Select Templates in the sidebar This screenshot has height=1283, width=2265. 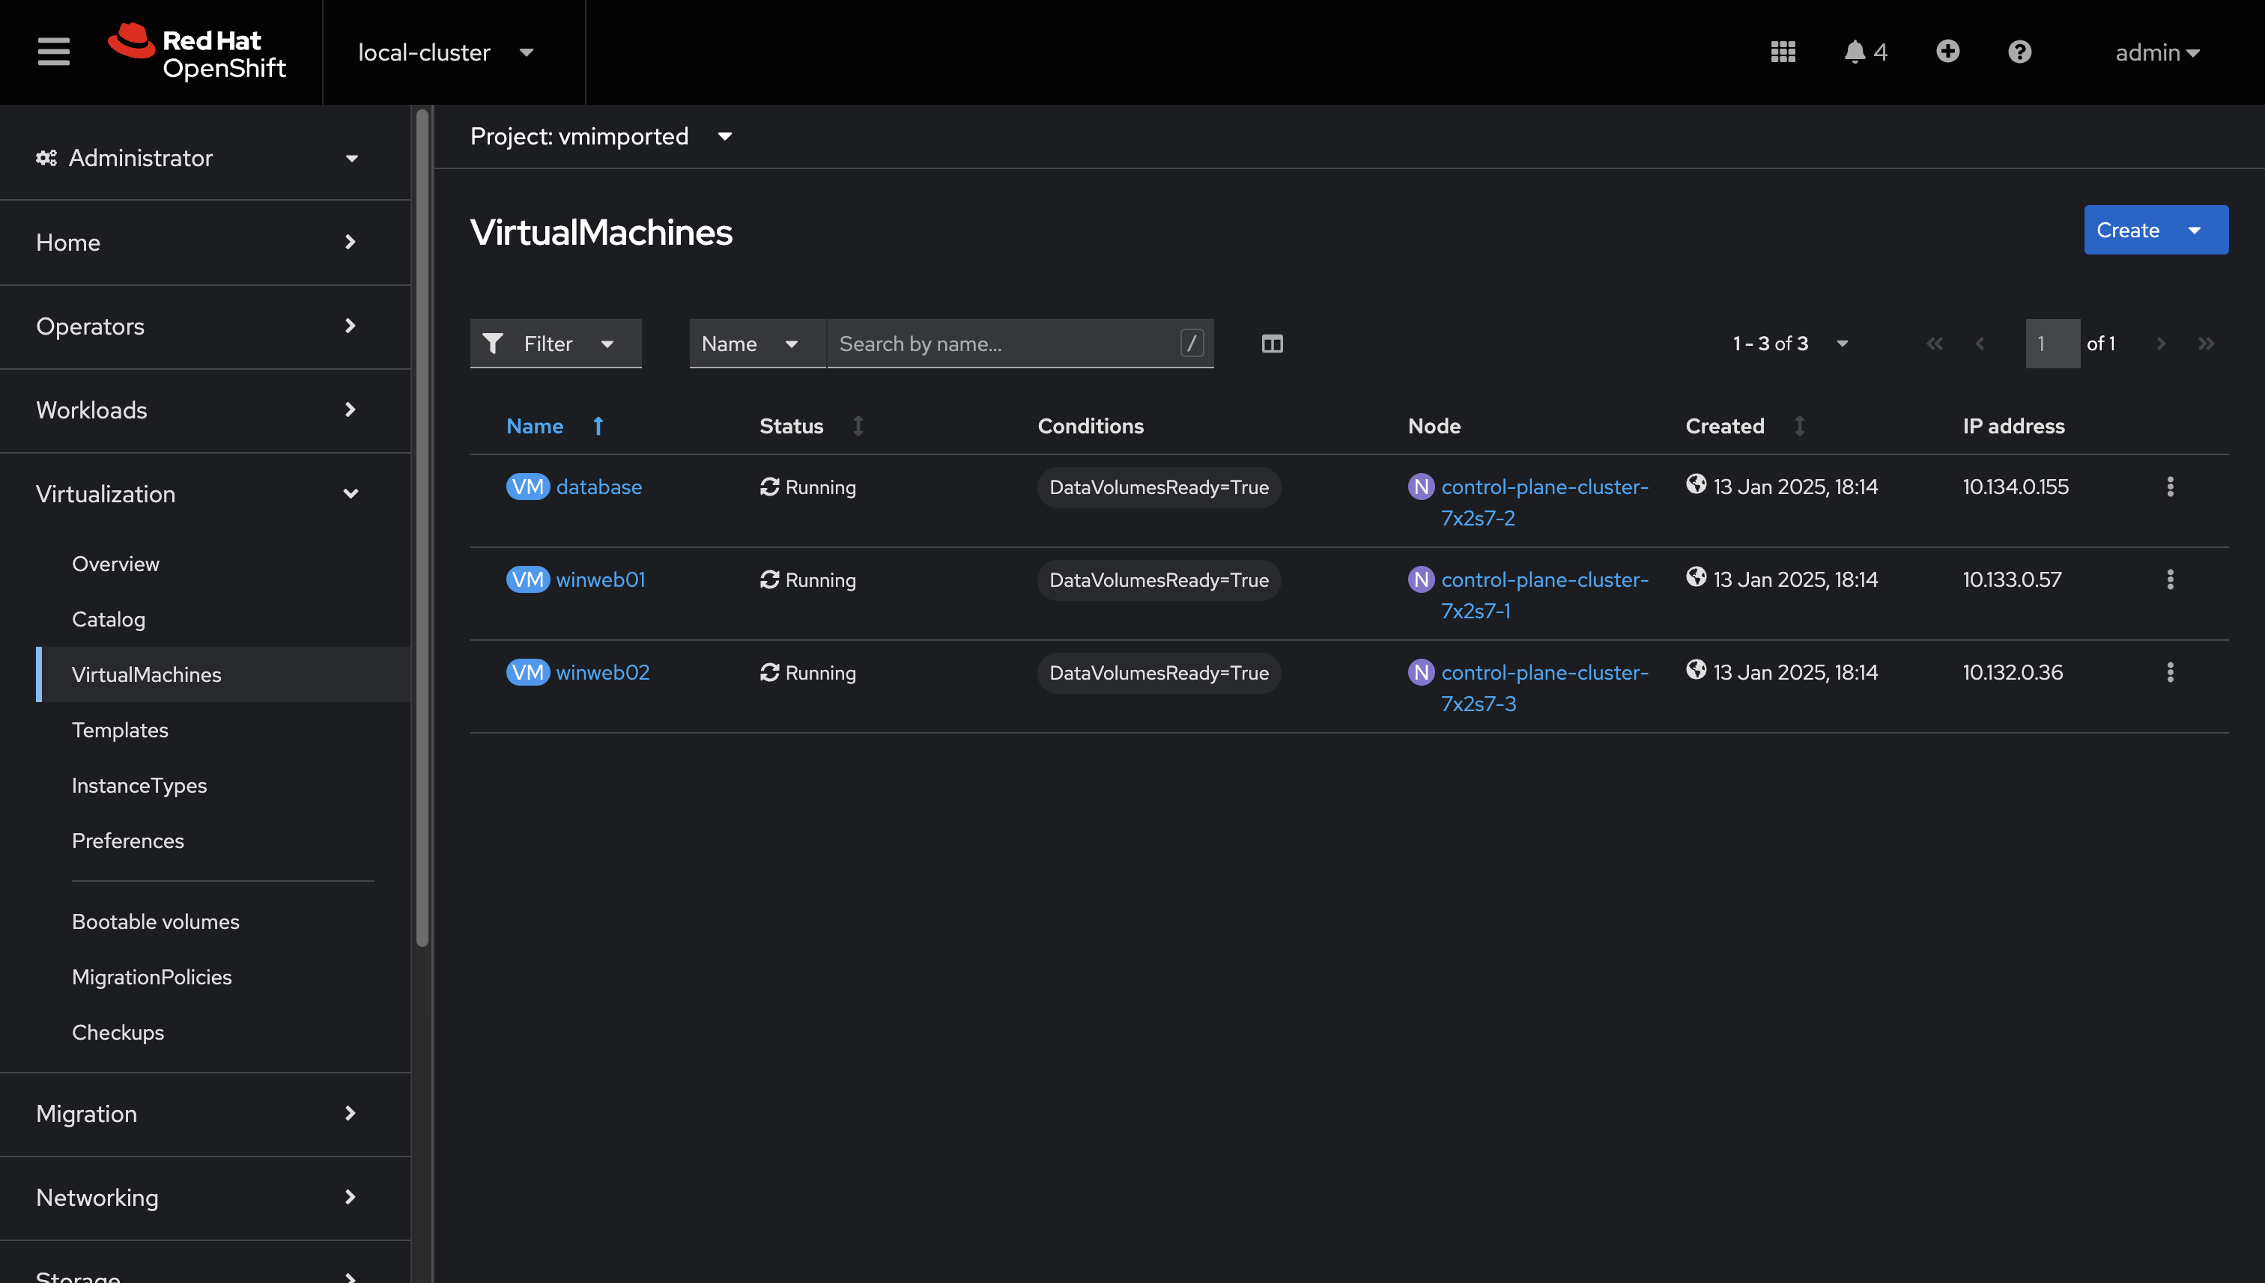[x=120, y=730]
